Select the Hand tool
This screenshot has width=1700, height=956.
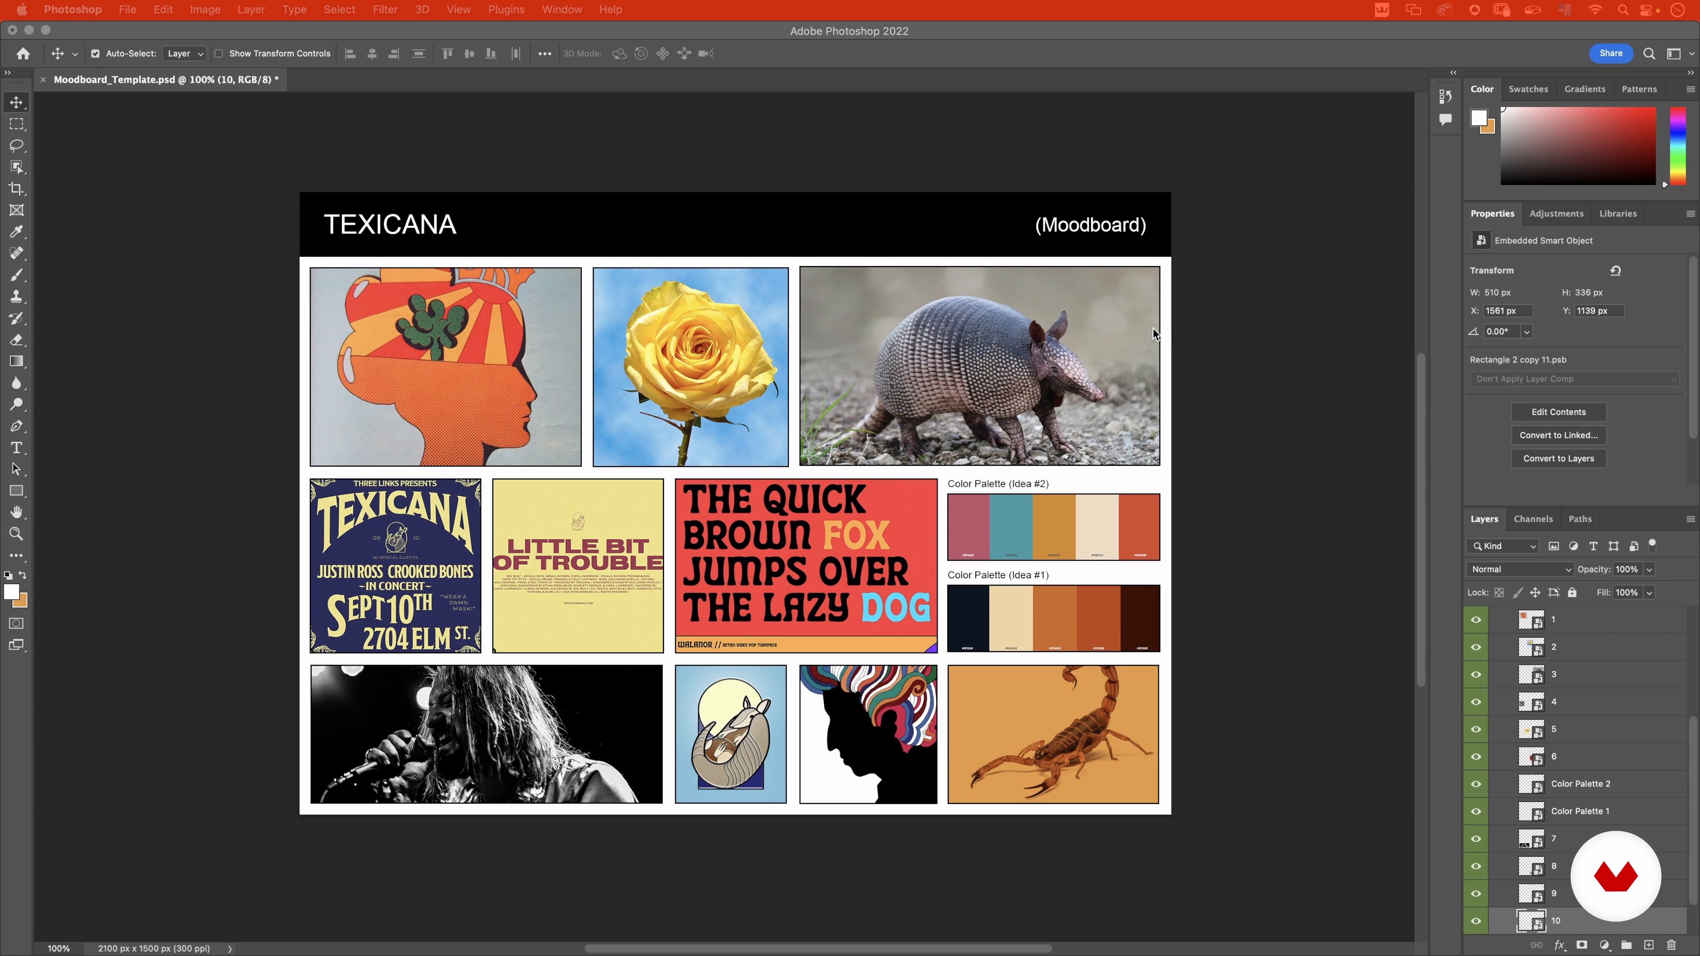click(16, 513)
